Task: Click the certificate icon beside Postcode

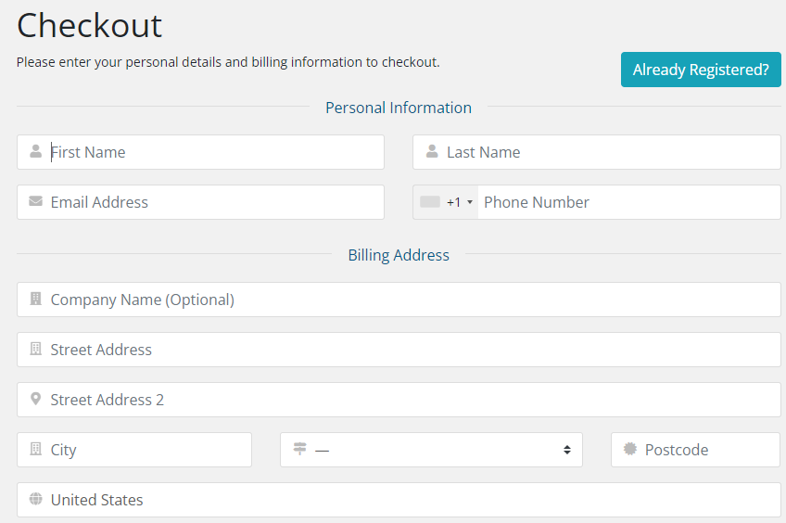Action: 630,450
